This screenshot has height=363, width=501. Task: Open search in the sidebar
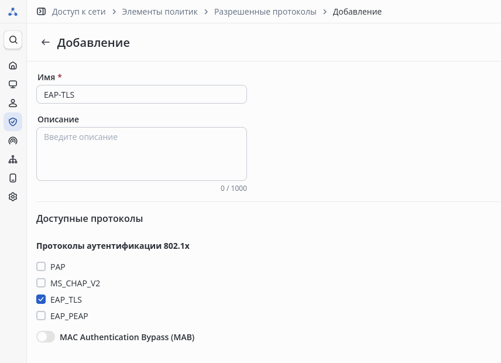(13, 40)
